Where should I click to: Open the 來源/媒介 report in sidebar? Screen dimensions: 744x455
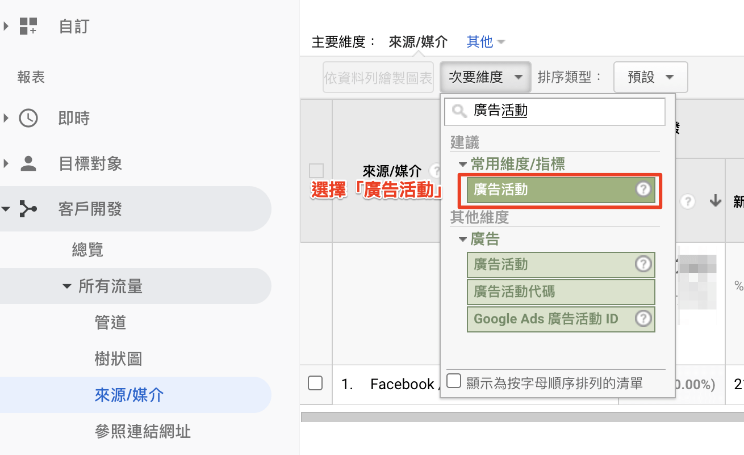pos(129,395)
